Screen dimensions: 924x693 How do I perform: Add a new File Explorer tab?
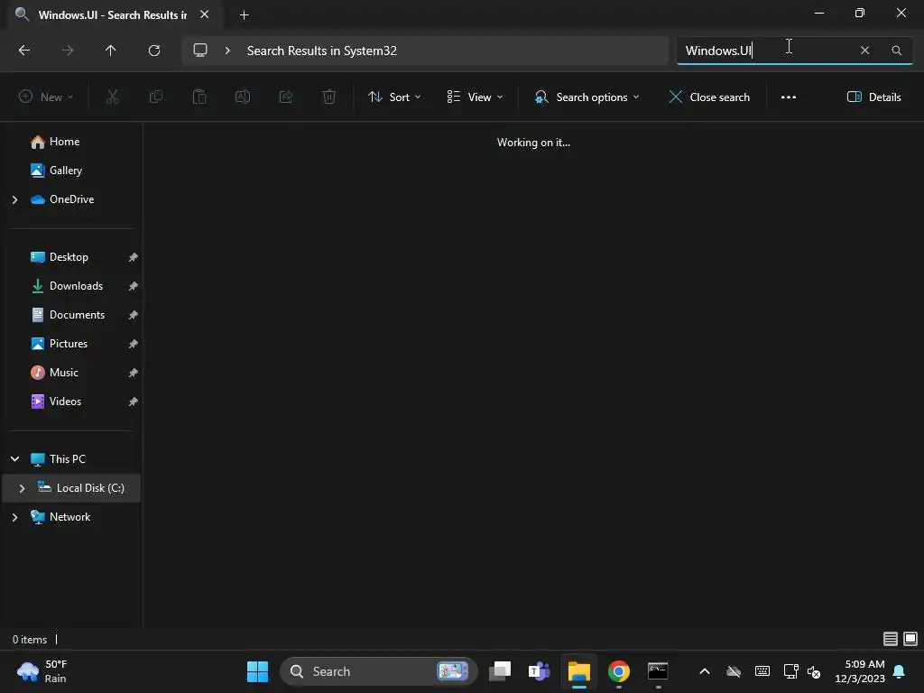coord(244,15)
